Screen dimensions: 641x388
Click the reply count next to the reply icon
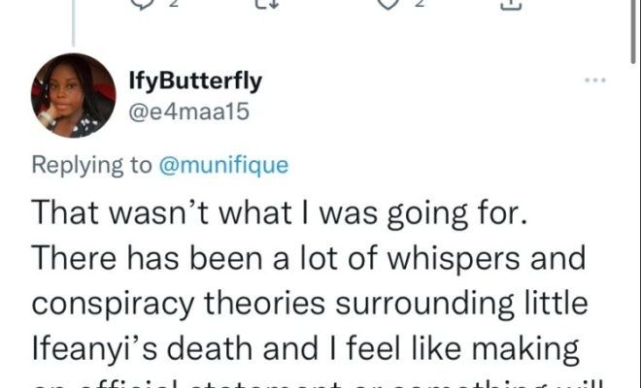[x=171, y=5]
